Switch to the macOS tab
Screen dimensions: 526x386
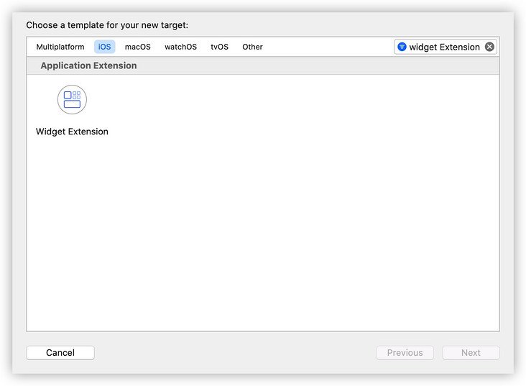pos(137,47)
